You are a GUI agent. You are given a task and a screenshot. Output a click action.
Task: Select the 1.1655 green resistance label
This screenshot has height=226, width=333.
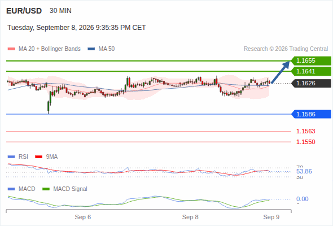(311, 61)
